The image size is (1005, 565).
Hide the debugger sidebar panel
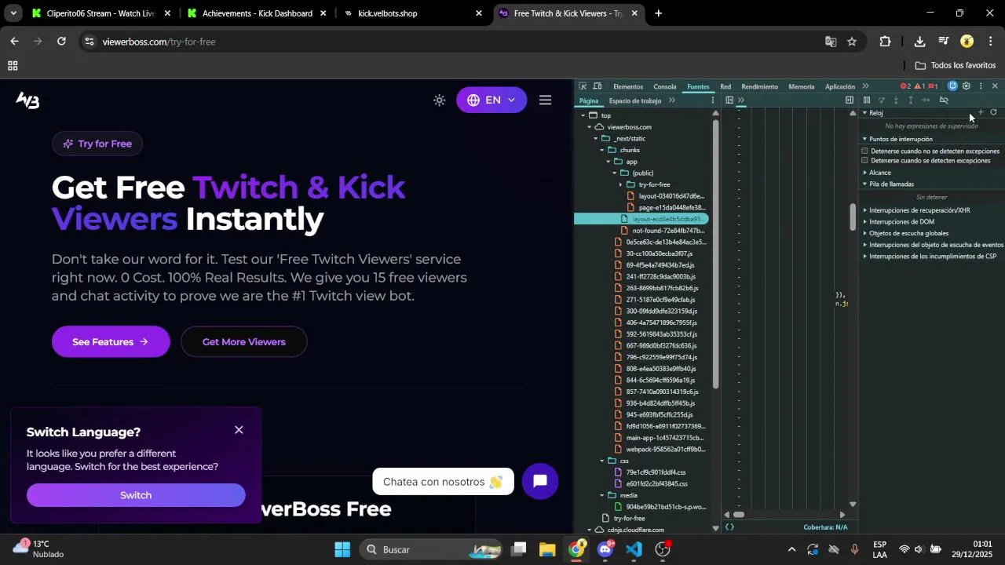(850, 100)
